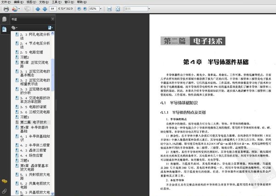The image size is (276, 196).
Task: Select highlighted bookmark 第二篇 电子技术
Action: click(x=33, y=122)
